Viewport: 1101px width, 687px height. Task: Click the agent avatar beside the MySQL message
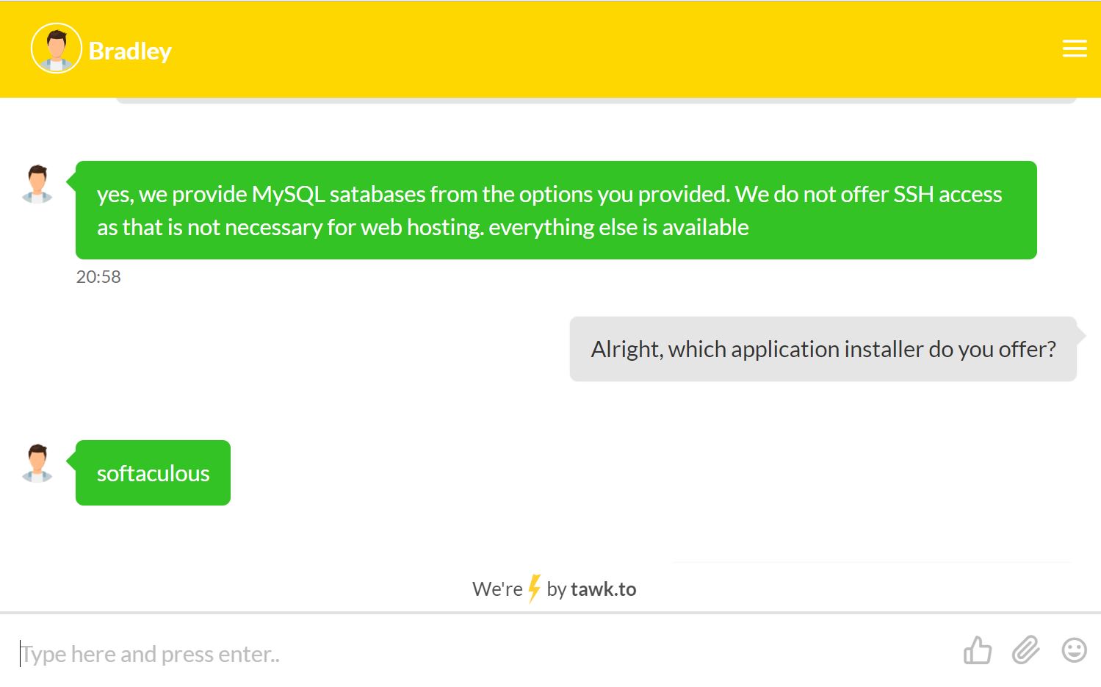tap(37, 184)
